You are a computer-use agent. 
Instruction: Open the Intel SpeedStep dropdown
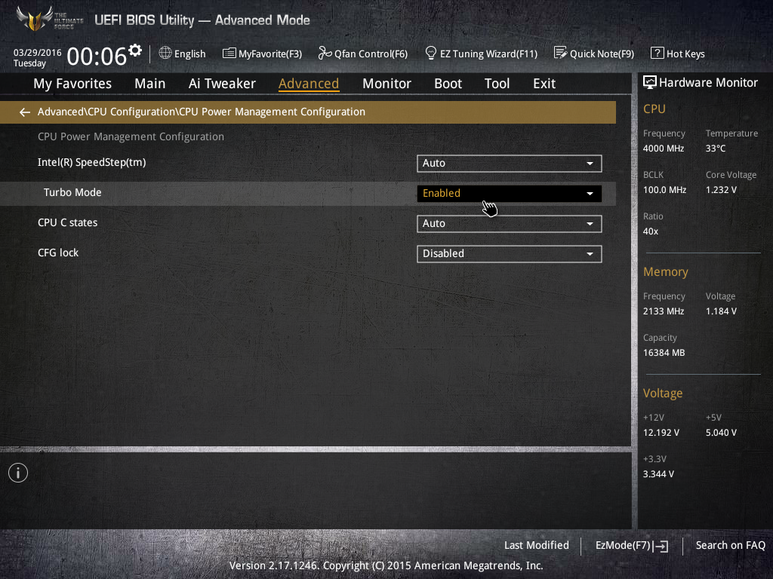point(510,164)
